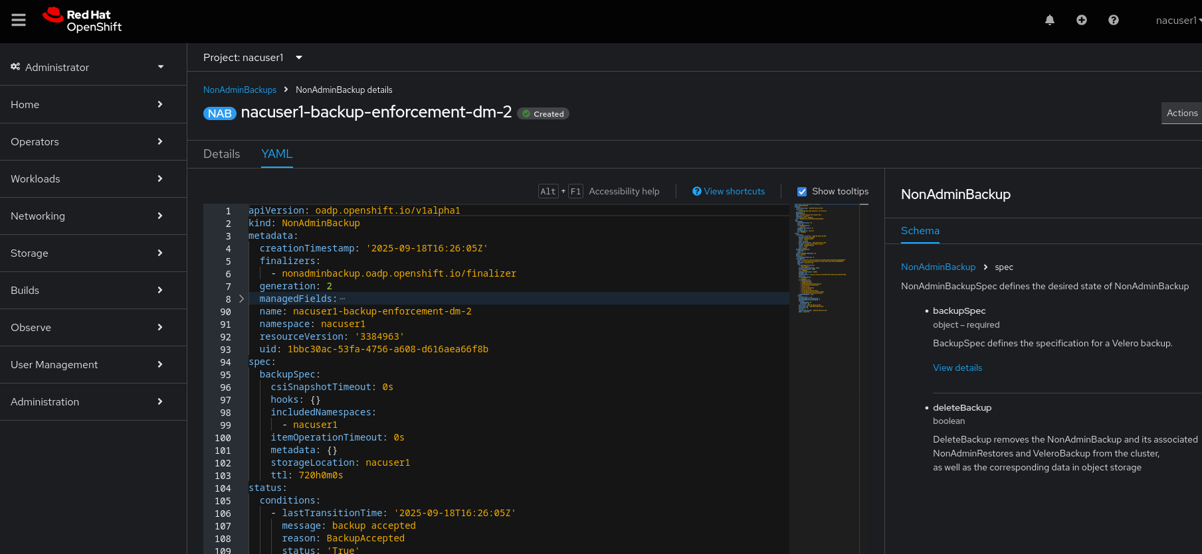Screen dimensions: 1202x554
Task: Click the NAB resource badge icon
Action: [219, 113]
